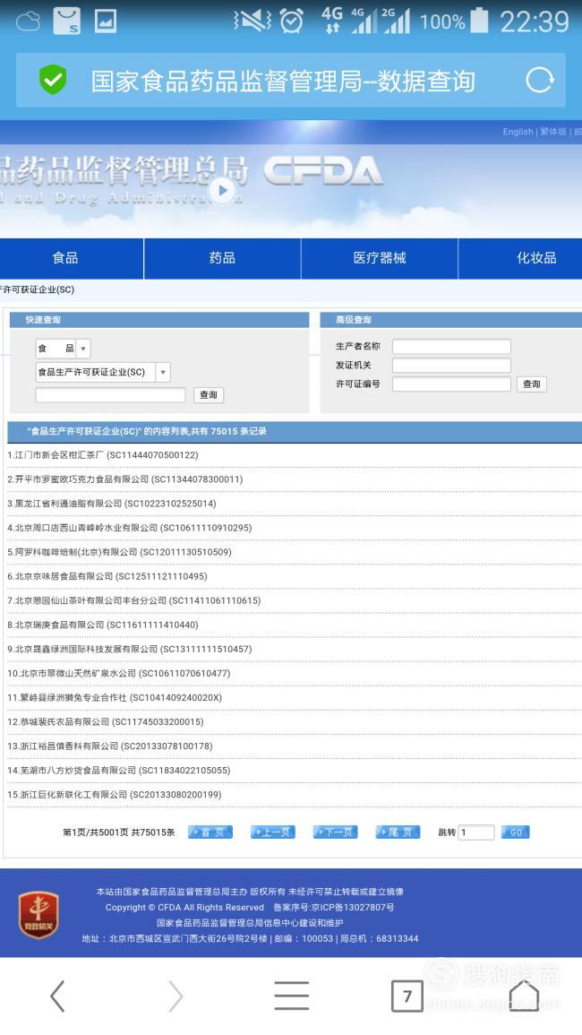This screenshot has width=582, height=1035.
Task: Open record 浙江巨化新联化工有限公司
Action: click(x=115, y=796)
